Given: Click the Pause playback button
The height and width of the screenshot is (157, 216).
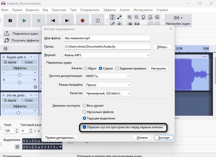Looking at the screenshot, I should tap(10, 21).
